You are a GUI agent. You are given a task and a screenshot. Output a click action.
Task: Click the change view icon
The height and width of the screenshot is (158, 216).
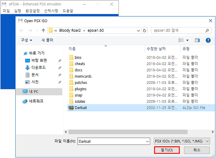click(181, 40)
